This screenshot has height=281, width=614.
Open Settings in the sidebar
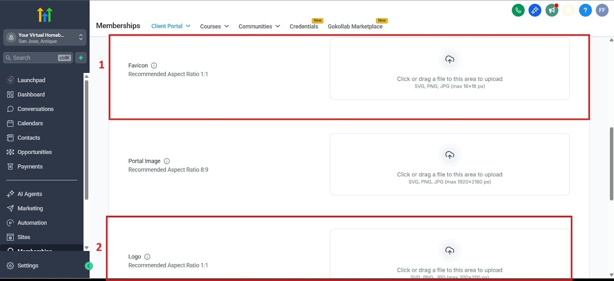click(x=28, y=266)
